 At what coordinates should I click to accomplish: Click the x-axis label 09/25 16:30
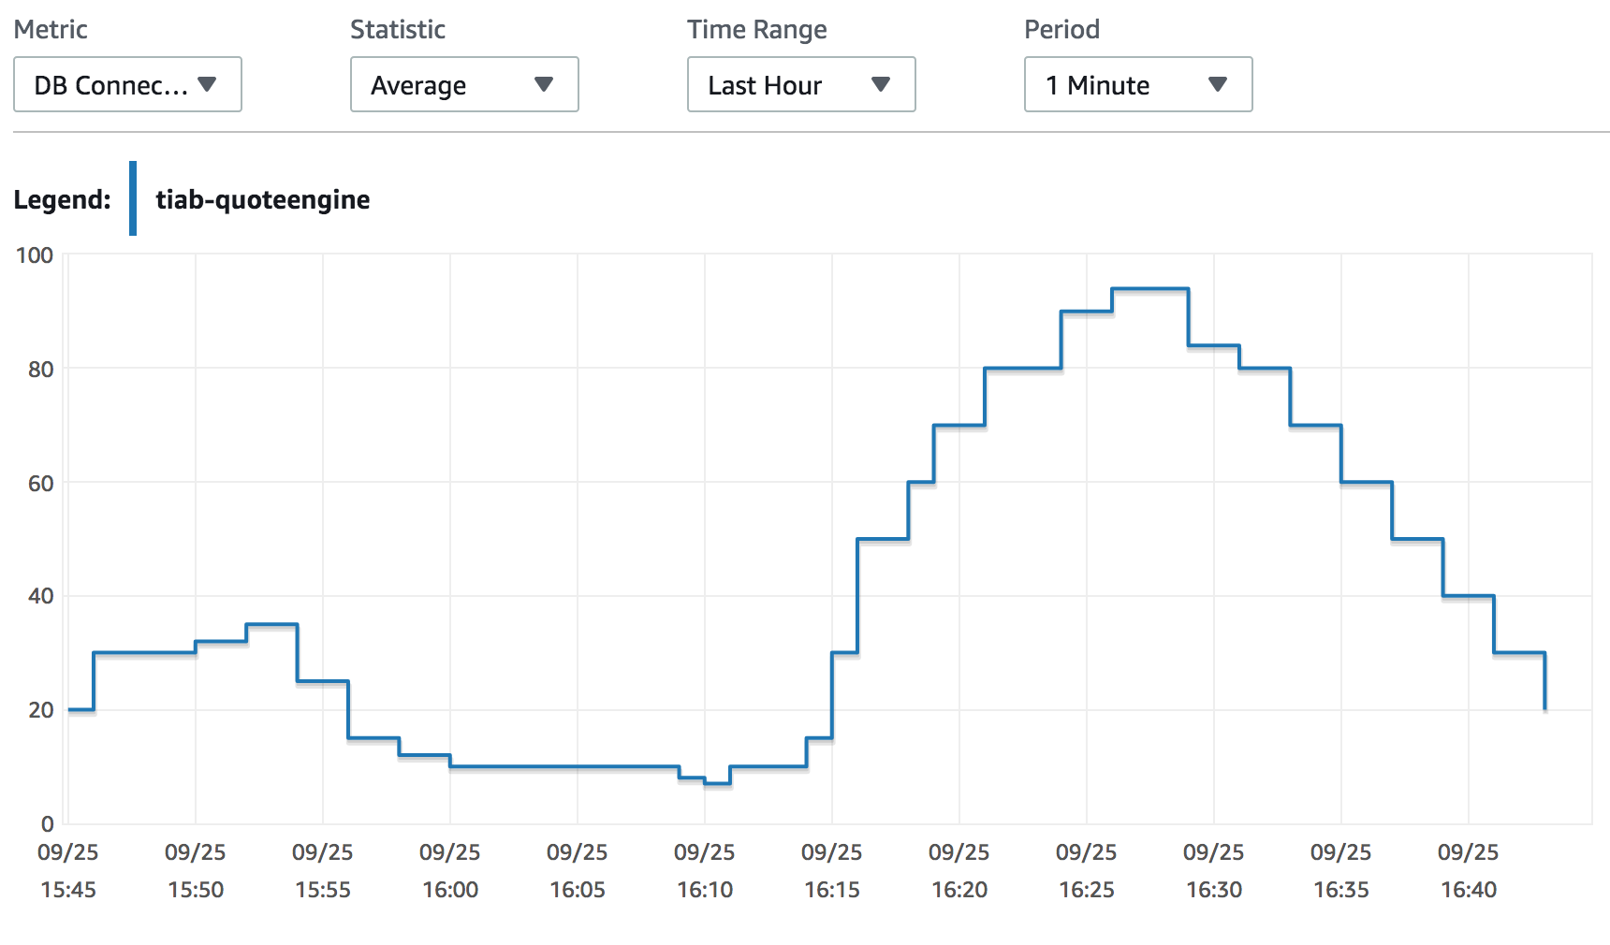(x=1214, y=871)
